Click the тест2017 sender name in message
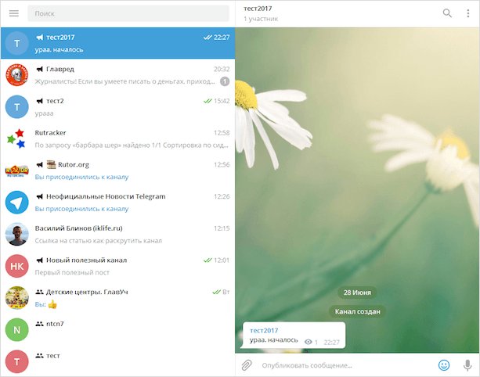 (x=264, y=331)
